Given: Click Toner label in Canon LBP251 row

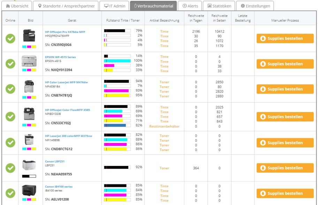Looking at the screenshot, I should point(165,168).
